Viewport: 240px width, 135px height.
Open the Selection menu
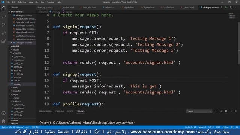point(22,2)
